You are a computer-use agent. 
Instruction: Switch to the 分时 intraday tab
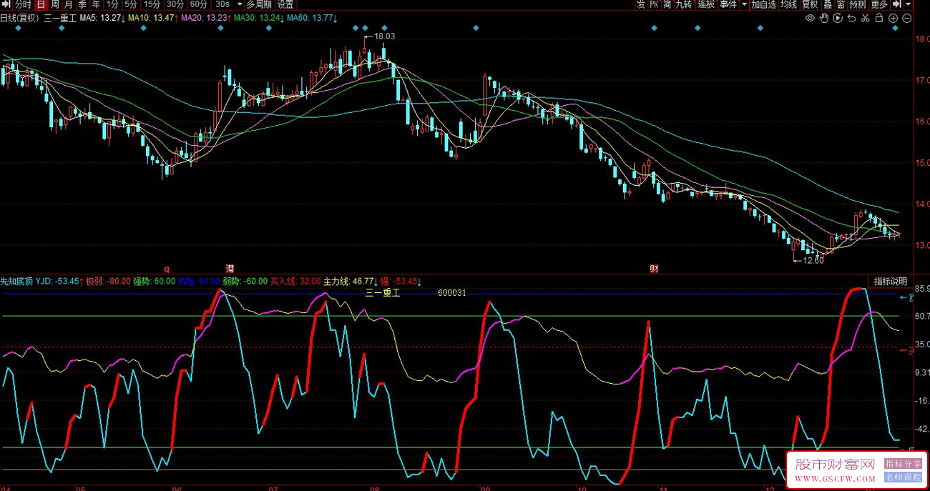24,4
